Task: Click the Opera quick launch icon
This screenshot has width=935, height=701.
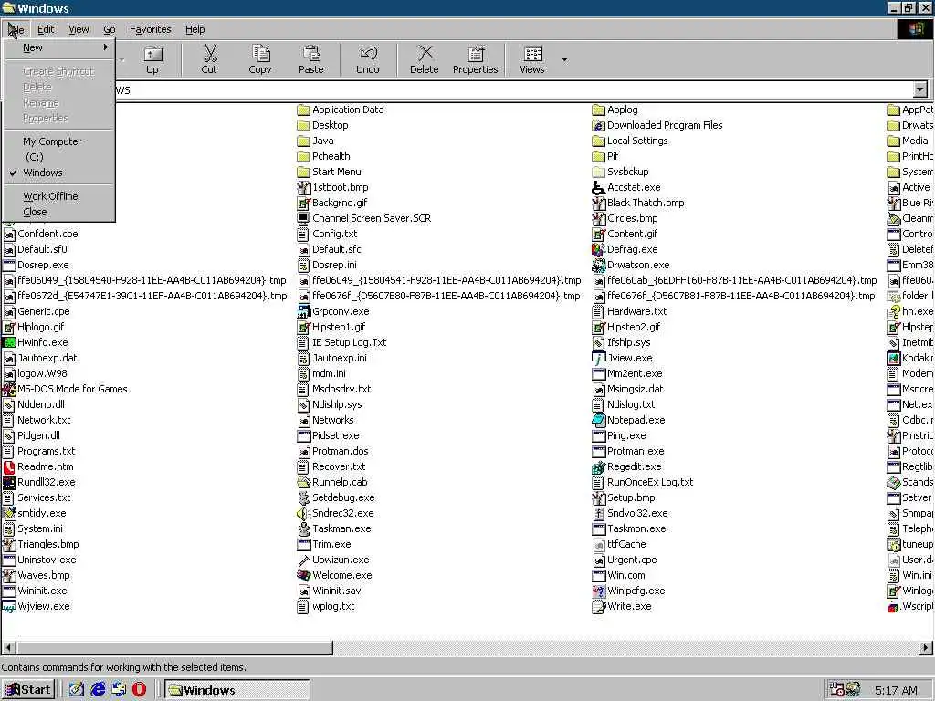Action: (x=139, y=690)
